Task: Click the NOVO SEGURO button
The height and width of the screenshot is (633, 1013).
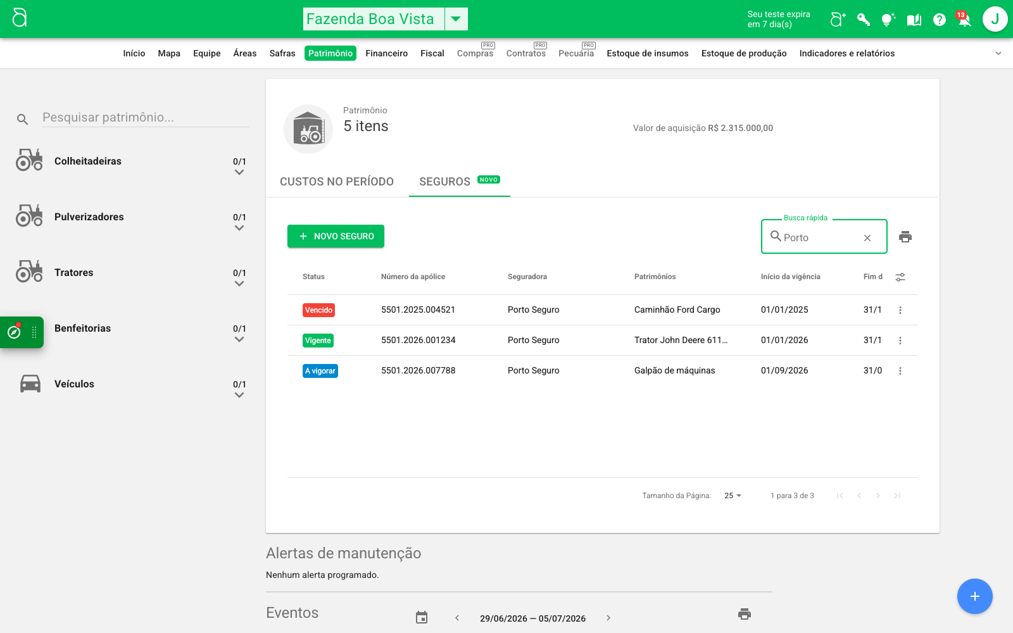Action: 336,236
